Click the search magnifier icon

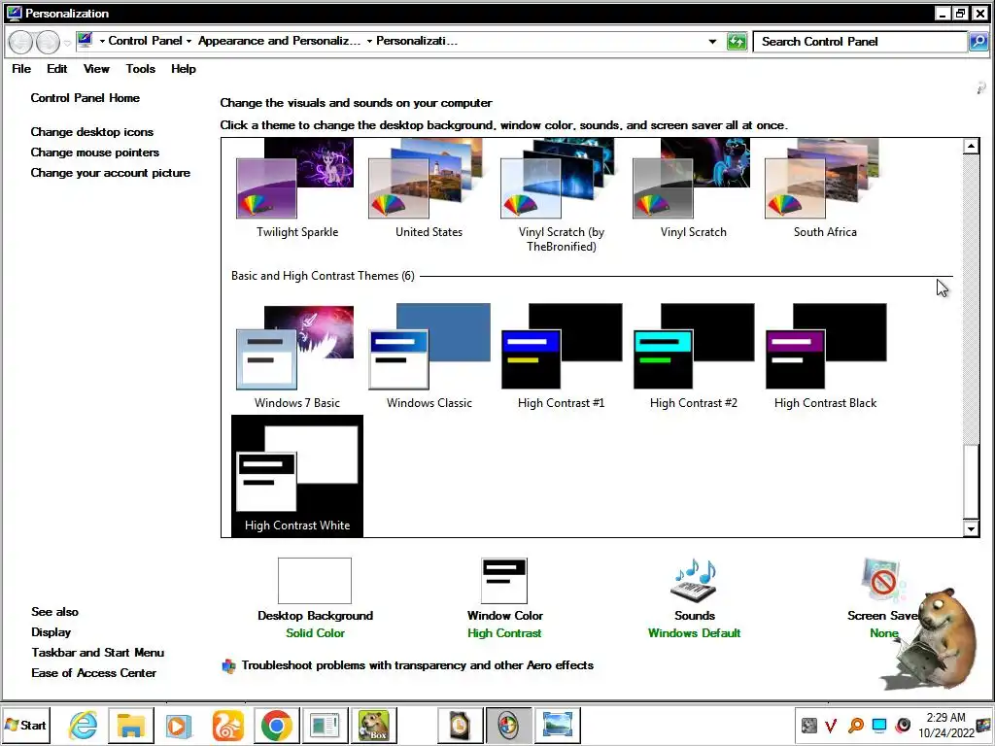(978, 42)
